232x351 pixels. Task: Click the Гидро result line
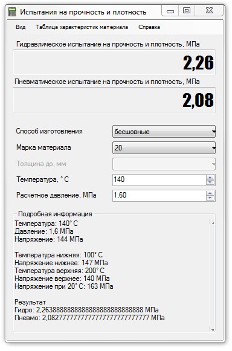(86, 310)
